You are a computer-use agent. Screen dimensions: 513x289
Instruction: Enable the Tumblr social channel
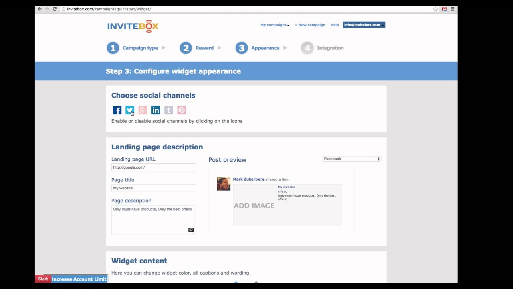169,110
